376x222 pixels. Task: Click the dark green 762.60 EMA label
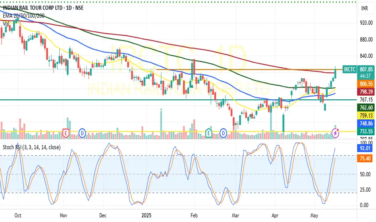coord(366,107)
